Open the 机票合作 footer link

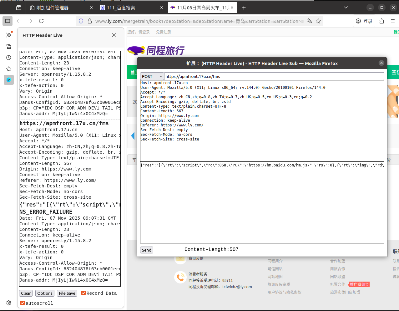click(338, 284)
